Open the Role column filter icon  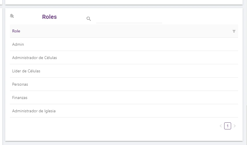234,31
